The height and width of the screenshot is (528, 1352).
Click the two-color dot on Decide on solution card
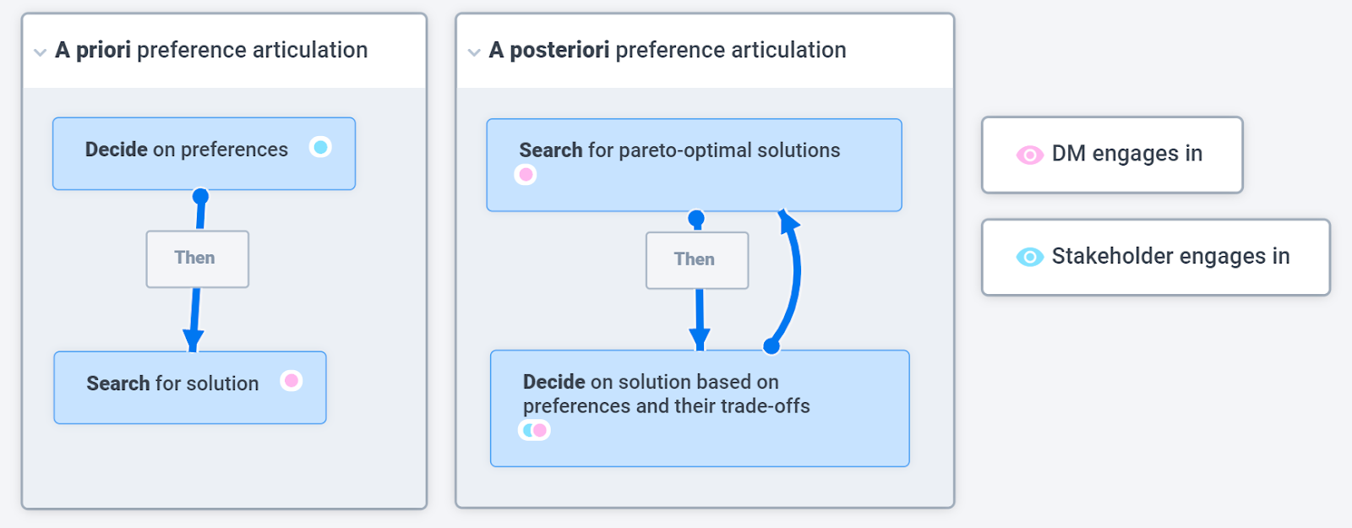(534, 430)
